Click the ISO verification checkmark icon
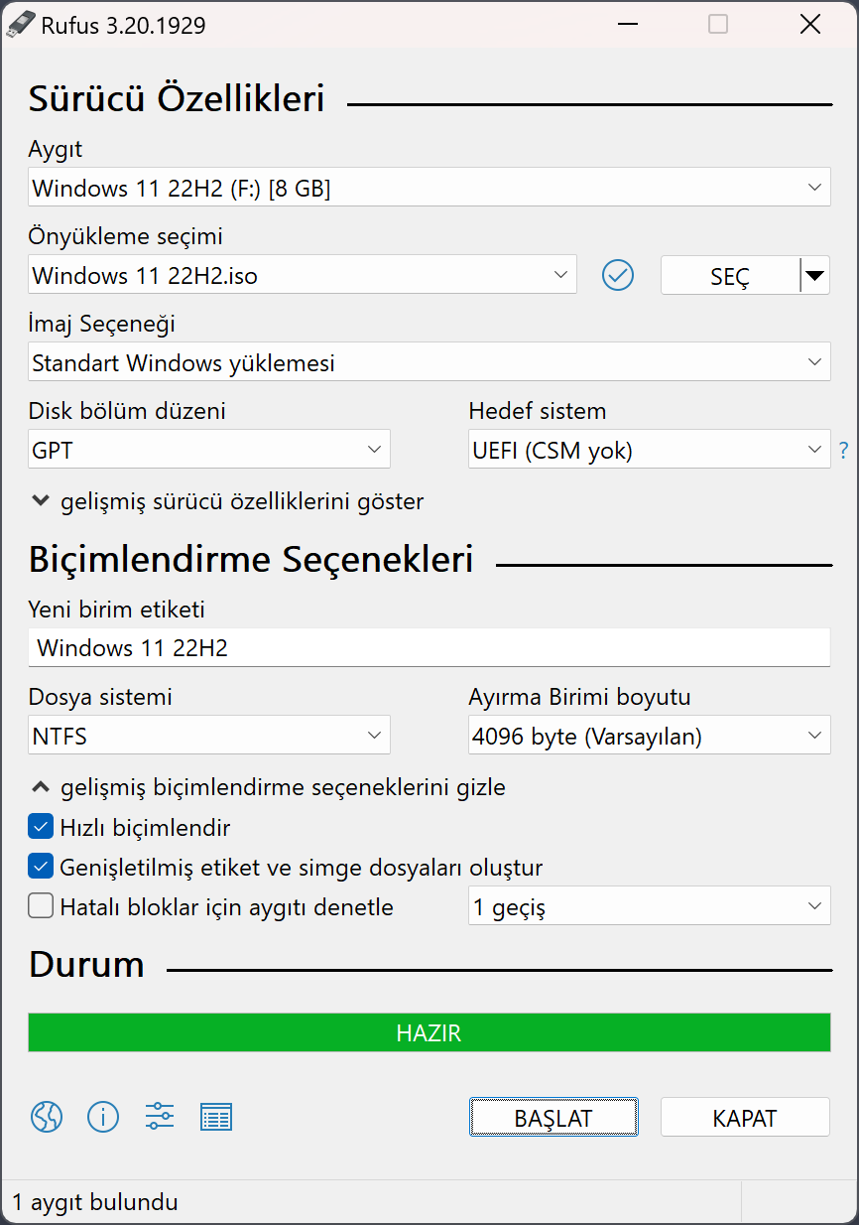 tap(618, 275)
